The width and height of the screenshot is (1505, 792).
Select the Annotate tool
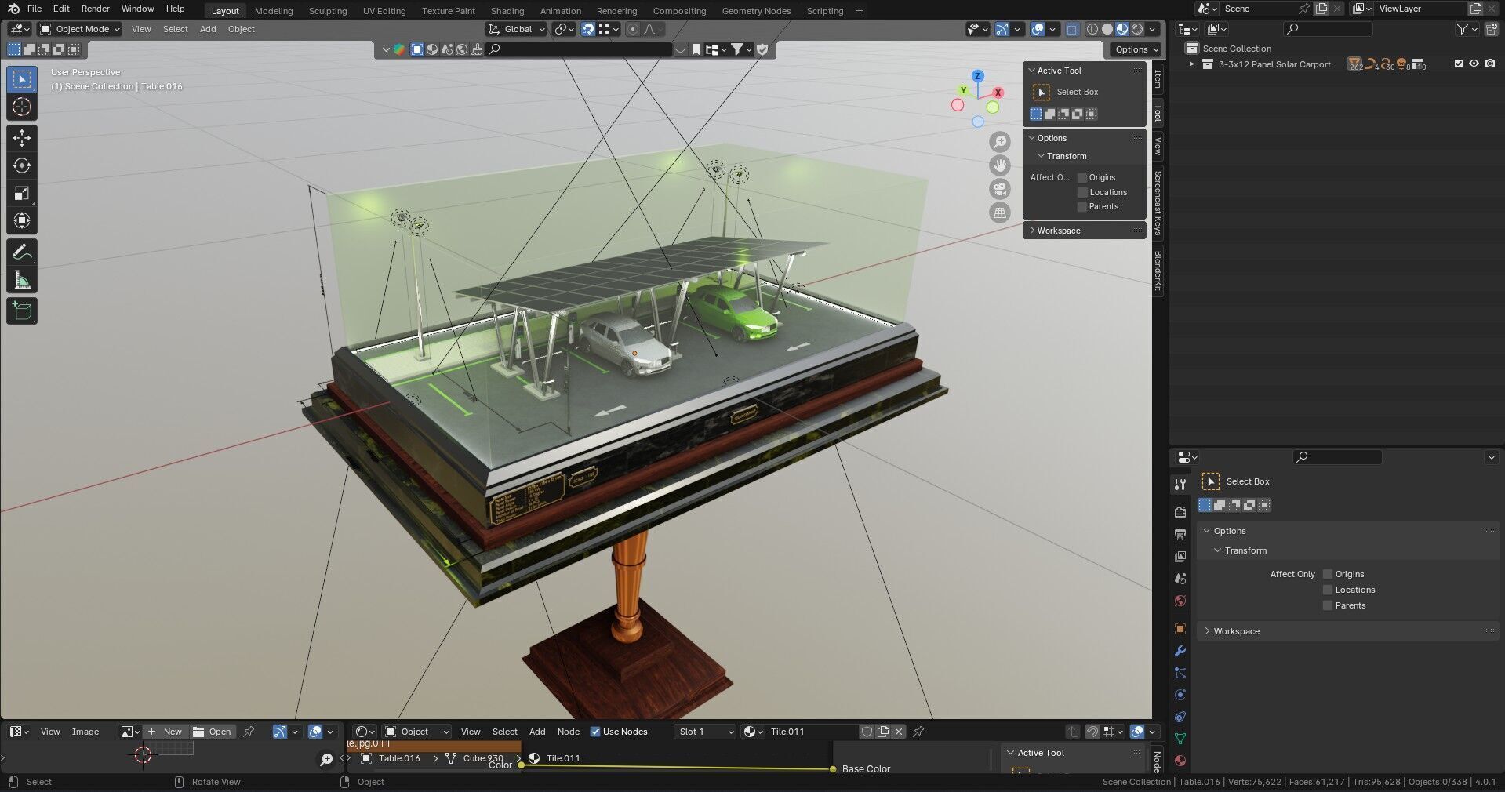click(x=22, y=252)
